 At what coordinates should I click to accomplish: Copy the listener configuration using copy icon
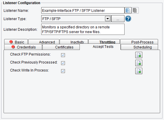coord(128,10)
